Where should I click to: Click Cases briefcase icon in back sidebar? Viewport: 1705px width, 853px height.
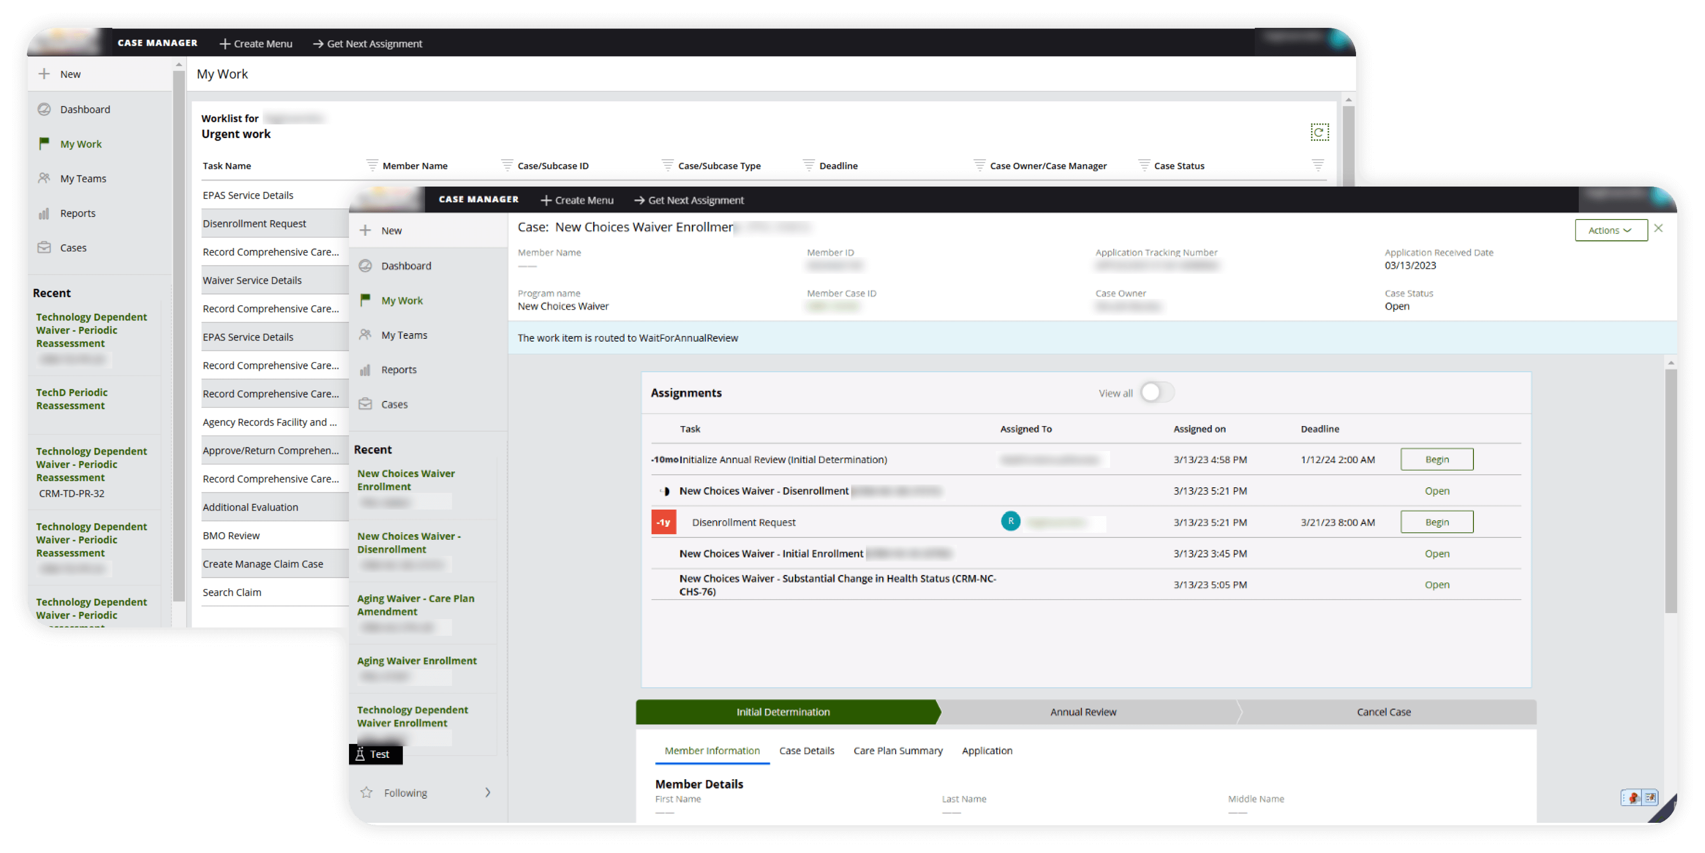[x=45, y=247]
